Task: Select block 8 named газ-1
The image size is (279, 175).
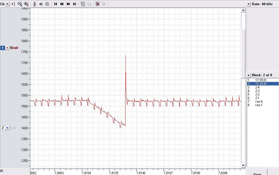Action: coord(263,105)
